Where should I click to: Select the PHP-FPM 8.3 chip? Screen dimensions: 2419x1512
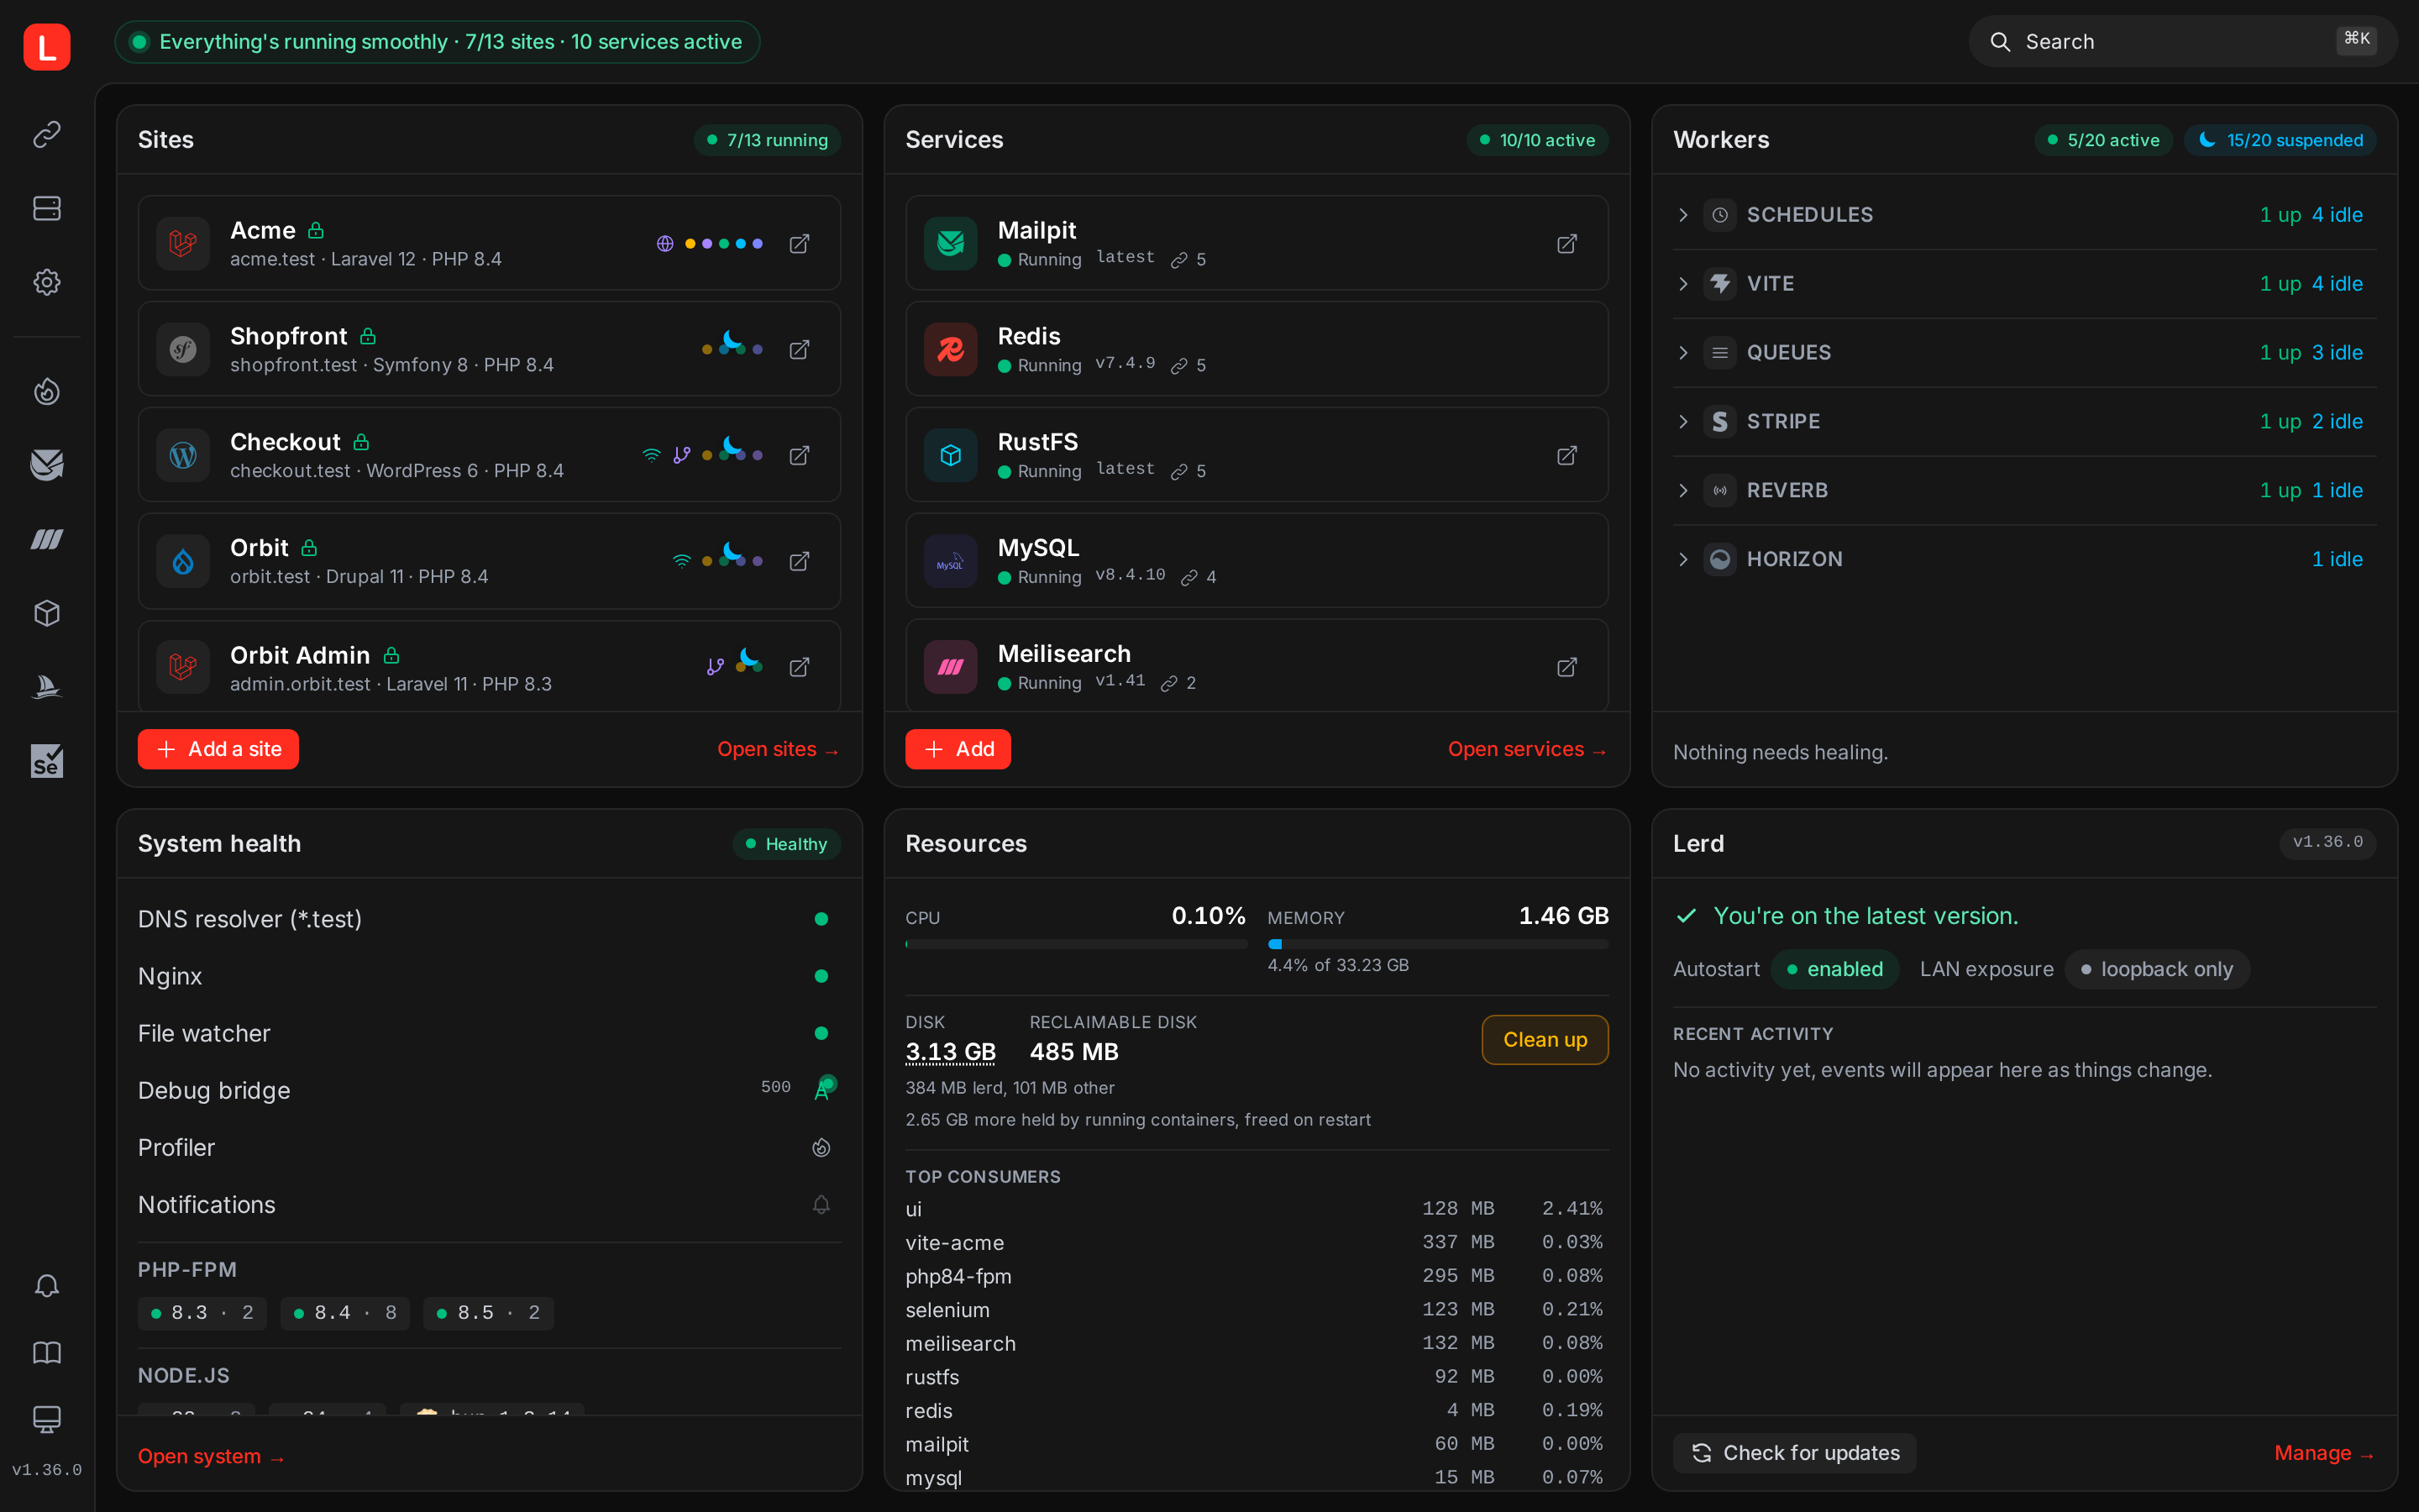pyautogui.click(x=202, y=1313)
